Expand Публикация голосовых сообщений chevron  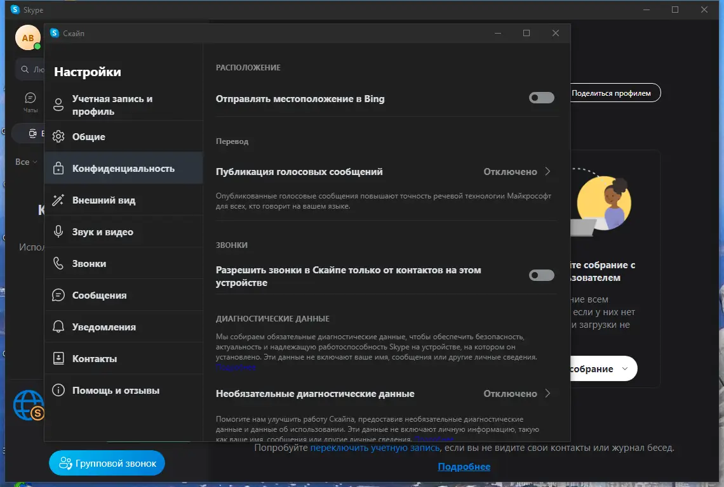point(547,172)
